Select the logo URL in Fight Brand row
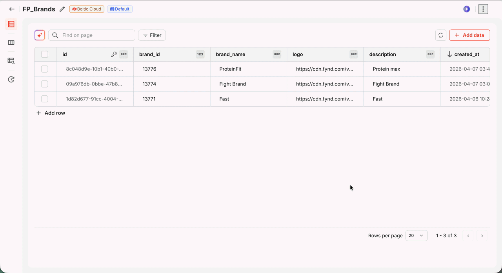Viewport: 502px width, 273px height. [x=325, y=84]
